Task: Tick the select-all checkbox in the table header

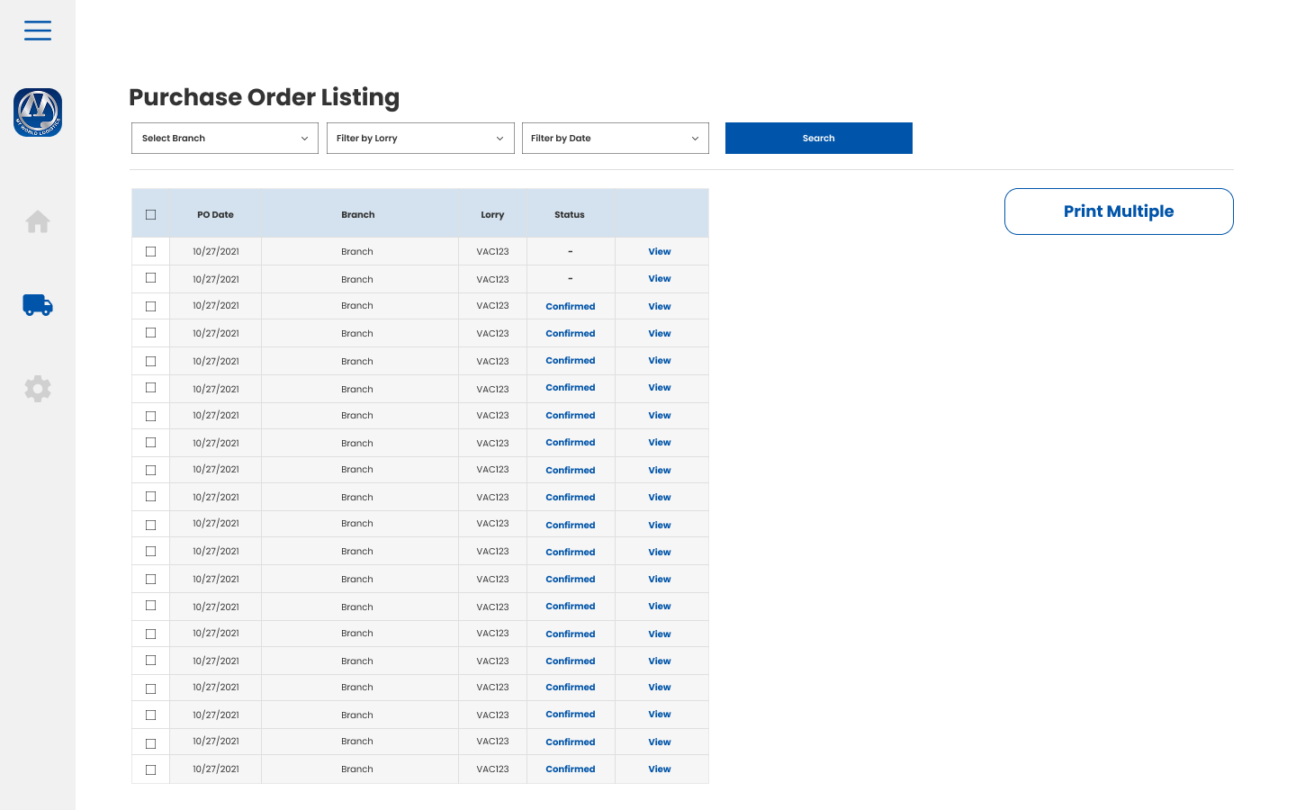Action: [x=150, y=214]
